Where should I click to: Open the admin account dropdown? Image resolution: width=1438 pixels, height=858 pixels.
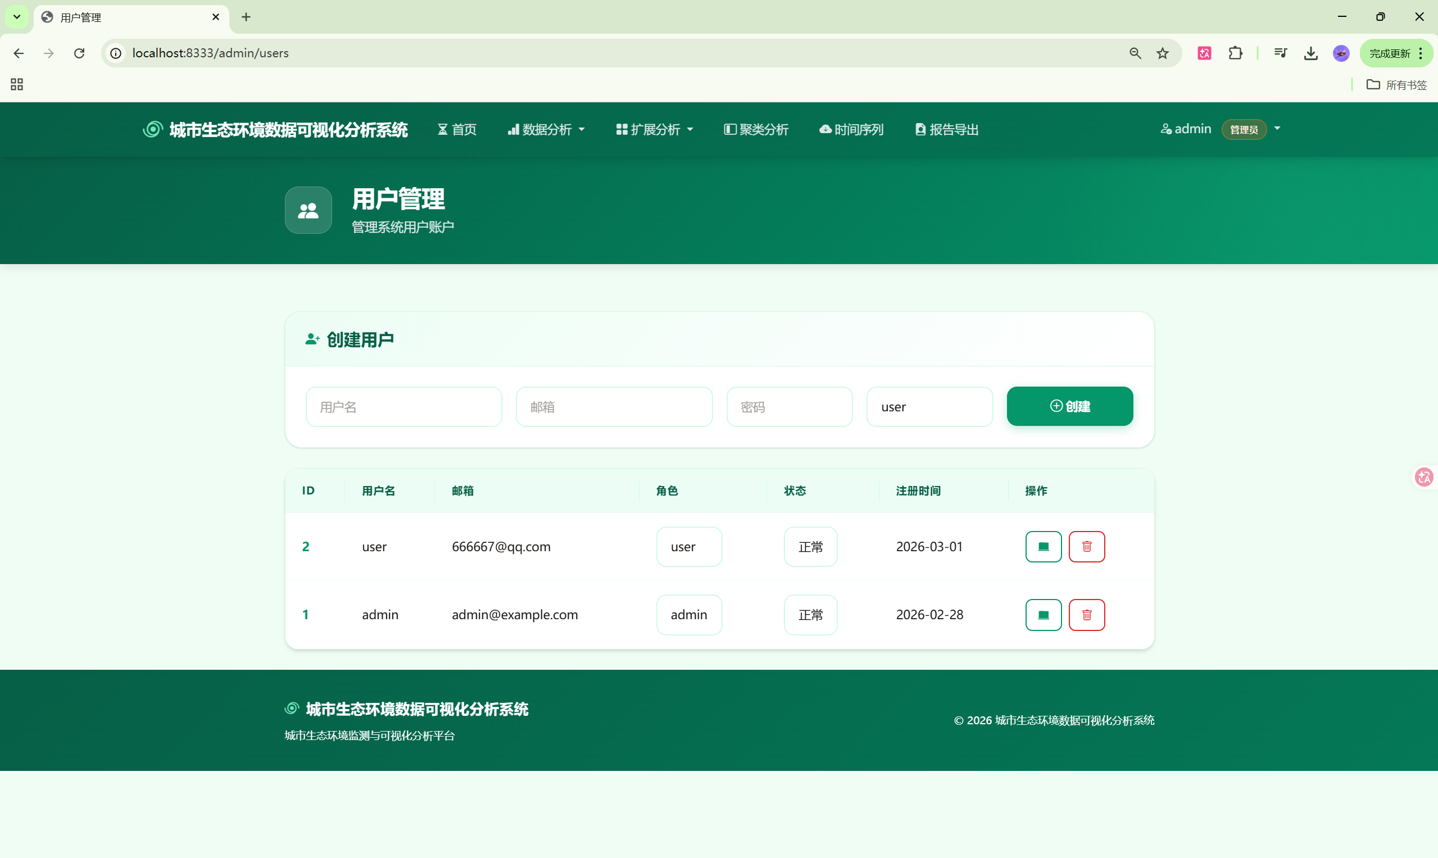(x=1221, y=129)
